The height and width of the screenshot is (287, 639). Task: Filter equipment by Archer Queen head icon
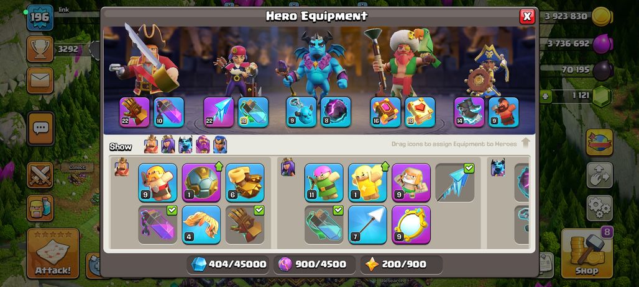point(168,144)
